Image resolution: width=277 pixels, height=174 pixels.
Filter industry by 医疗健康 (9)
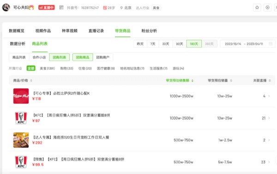pyautogui.click(x=106, y=68)
